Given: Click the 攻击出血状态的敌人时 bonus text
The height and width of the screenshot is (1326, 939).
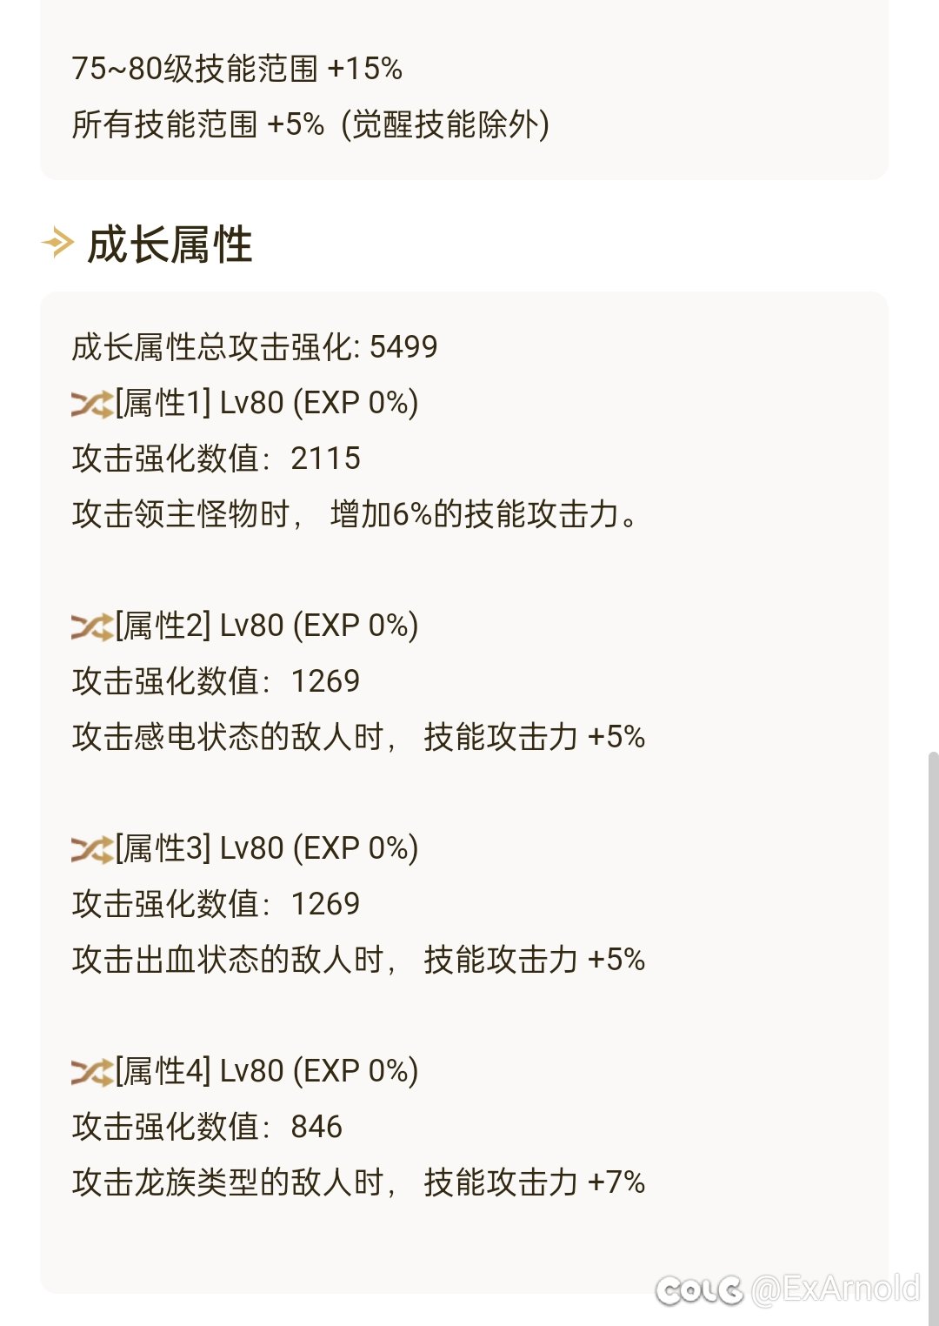Looking at the screenshot, I should [x=358, y=960].
